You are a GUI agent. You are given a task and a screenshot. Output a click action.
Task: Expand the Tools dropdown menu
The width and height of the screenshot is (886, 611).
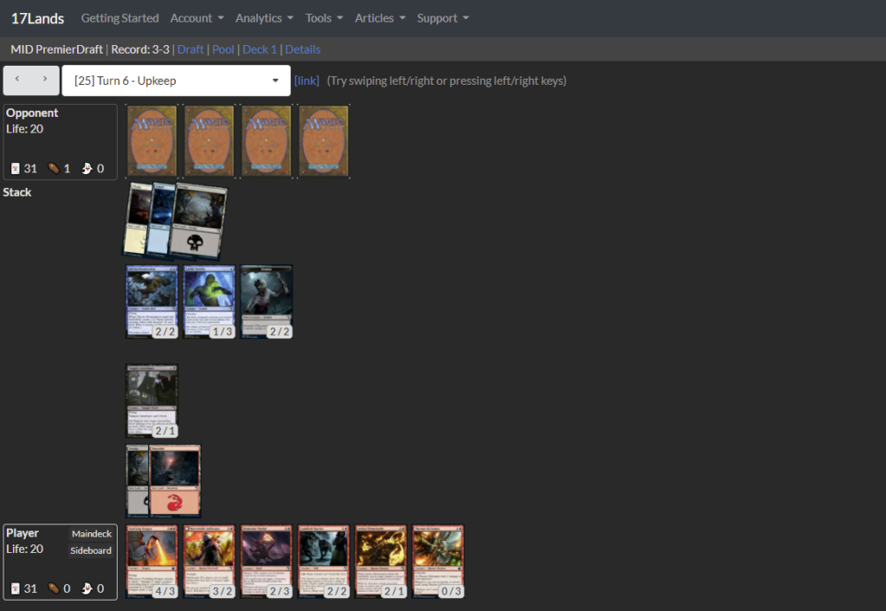324,18
